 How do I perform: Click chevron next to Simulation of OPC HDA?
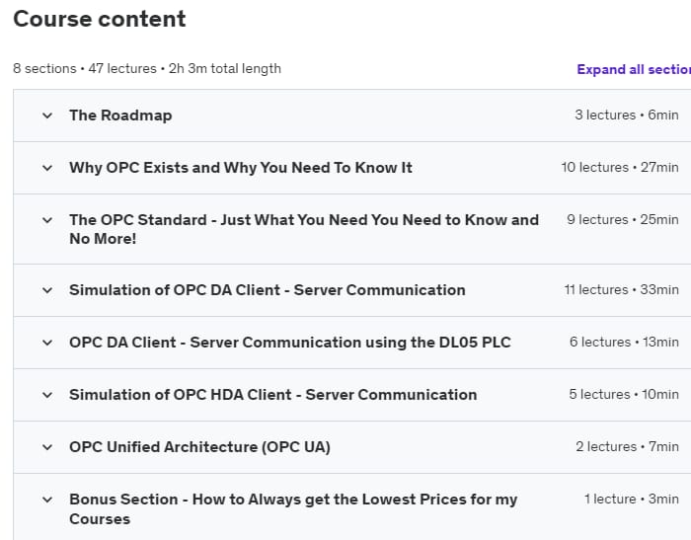click(46, 395)
